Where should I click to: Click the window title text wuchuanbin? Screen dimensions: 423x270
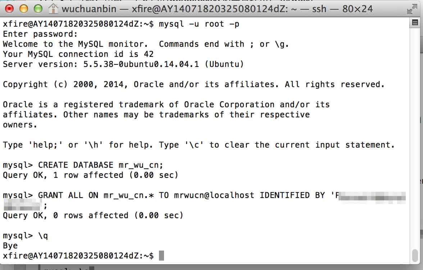click(x=89, y=9)
